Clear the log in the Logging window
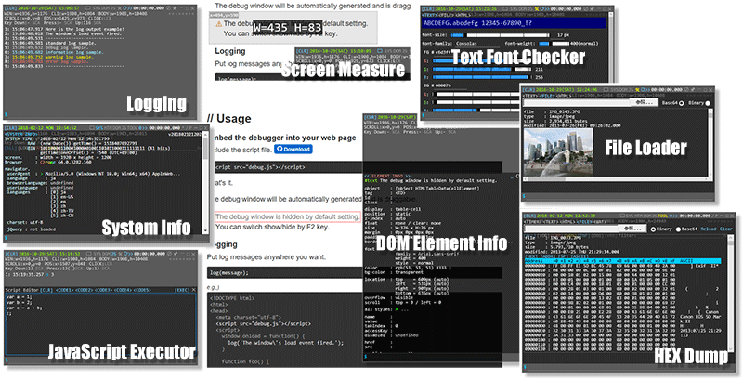Viewport: 743px width, 380px height. pos(10,8)
